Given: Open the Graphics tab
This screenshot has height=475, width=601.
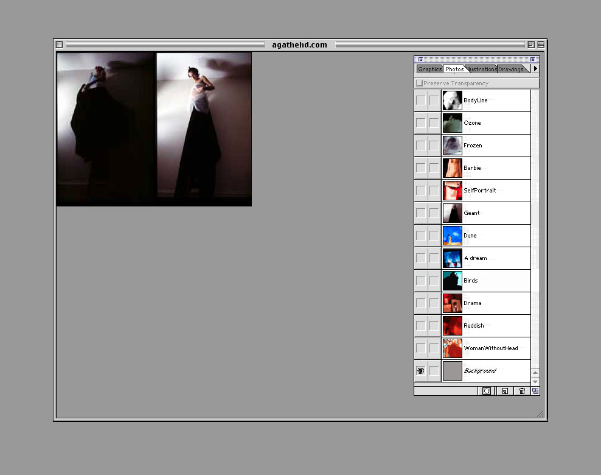Looking at the screenshot, I should coord(429,69).
